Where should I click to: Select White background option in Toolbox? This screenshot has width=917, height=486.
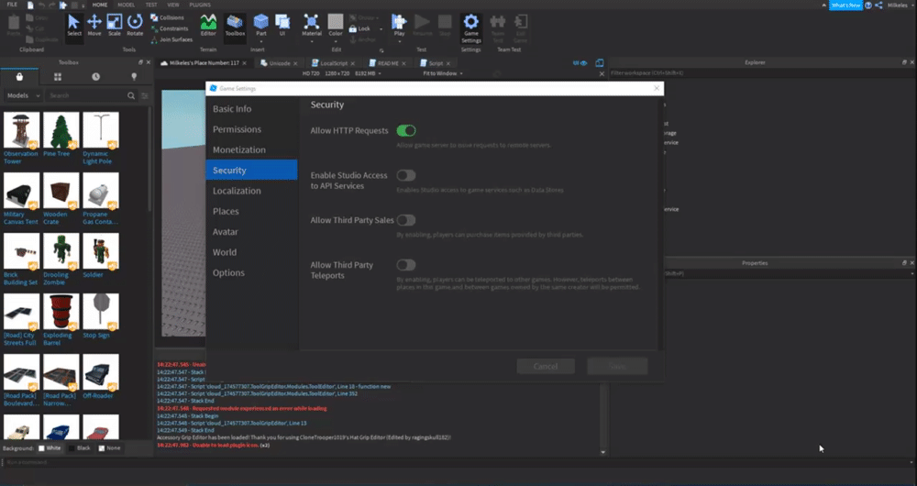tap(50, 448)
